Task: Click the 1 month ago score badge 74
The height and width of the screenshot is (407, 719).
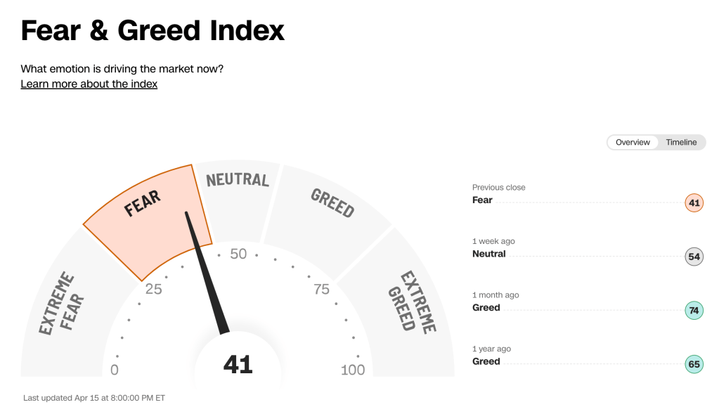Action: click(x=694, y=311)
